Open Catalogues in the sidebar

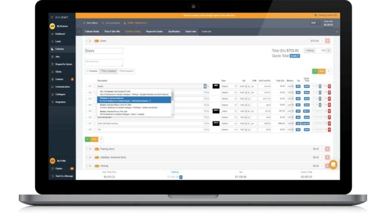click(60, 94)
